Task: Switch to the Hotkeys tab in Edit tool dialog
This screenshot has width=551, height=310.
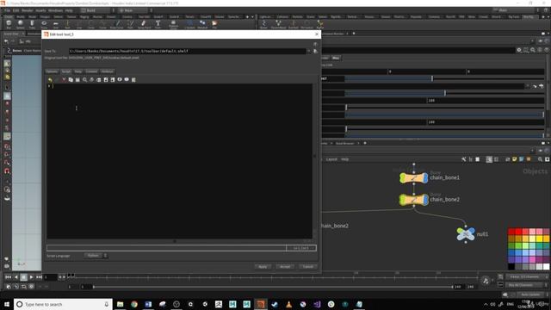Action: click(x=107, y=71)
